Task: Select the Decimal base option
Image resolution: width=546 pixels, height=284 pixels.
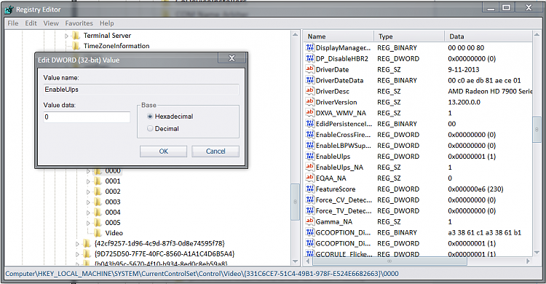Action: click(x=150, y=129)
